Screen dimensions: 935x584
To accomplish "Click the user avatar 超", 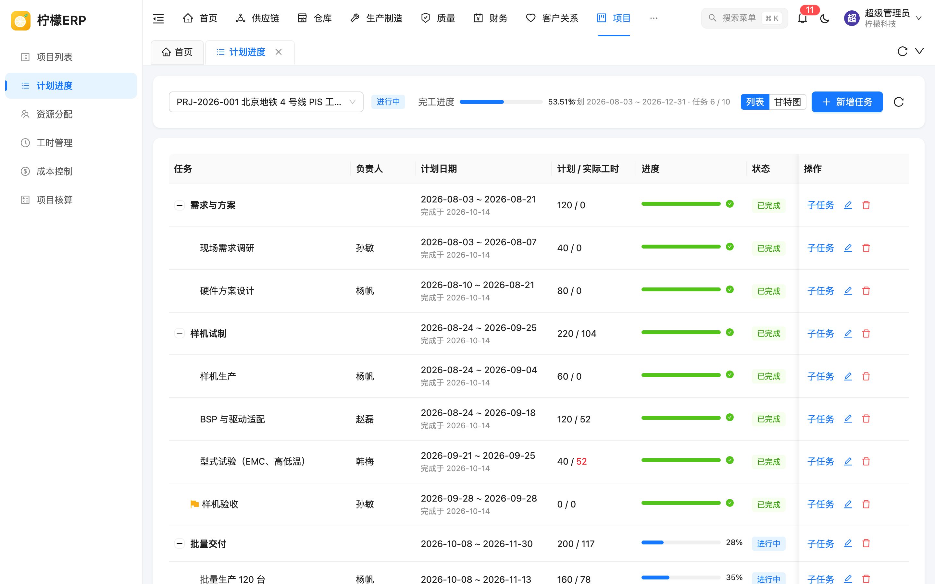I will pyautogui.click(x=852, y=18).
